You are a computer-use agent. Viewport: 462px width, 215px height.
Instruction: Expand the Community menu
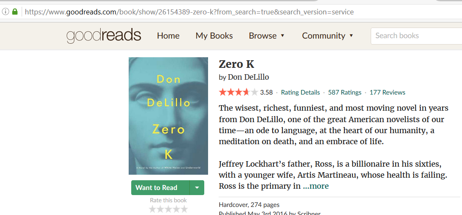coord(327,36)
